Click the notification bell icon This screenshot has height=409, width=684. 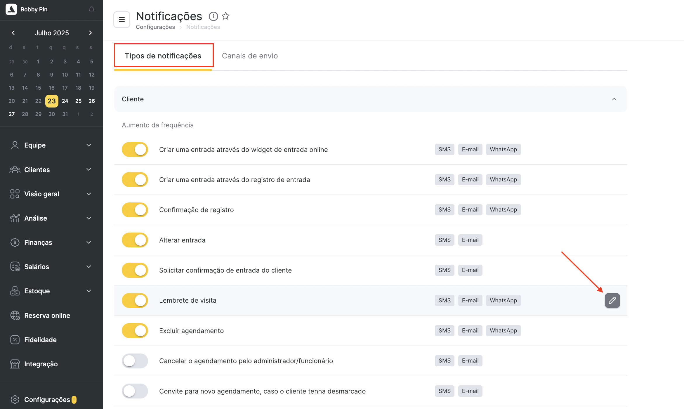pos(91,9)
